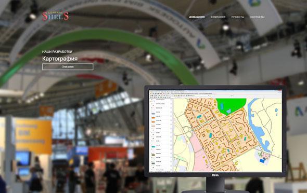Select the dark blue building on the map

pyautogui.click(x=262, y=161)
